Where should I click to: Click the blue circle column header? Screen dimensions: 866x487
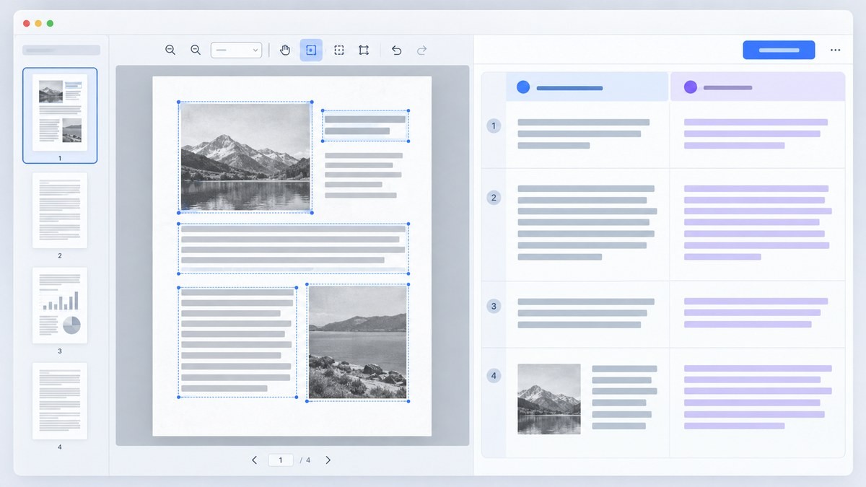click(587, 87)
